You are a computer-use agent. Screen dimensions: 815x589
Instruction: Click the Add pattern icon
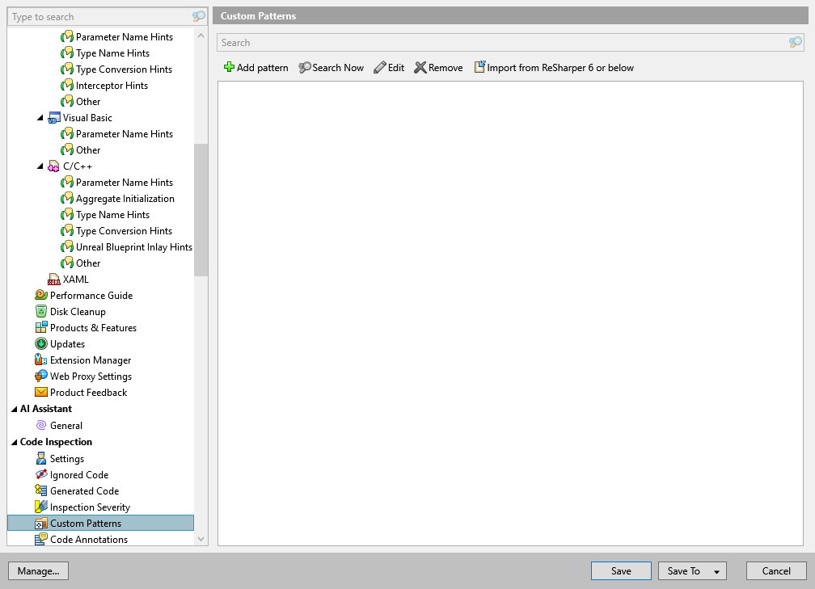(x=230, y=68)
